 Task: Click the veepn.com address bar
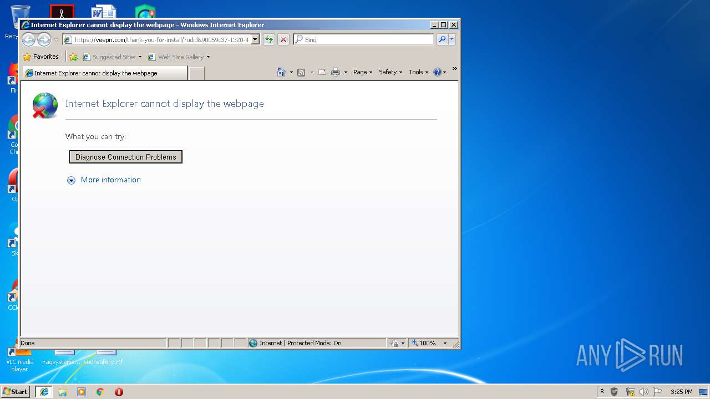[x=161, y=39]
